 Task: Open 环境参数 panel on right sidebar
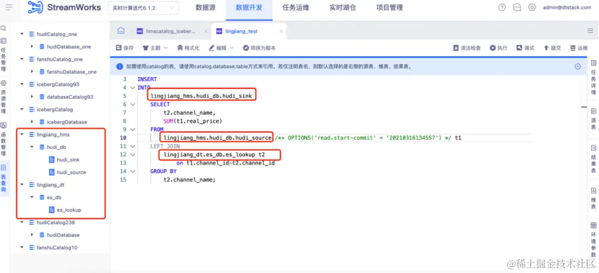[x=593, y=240]
